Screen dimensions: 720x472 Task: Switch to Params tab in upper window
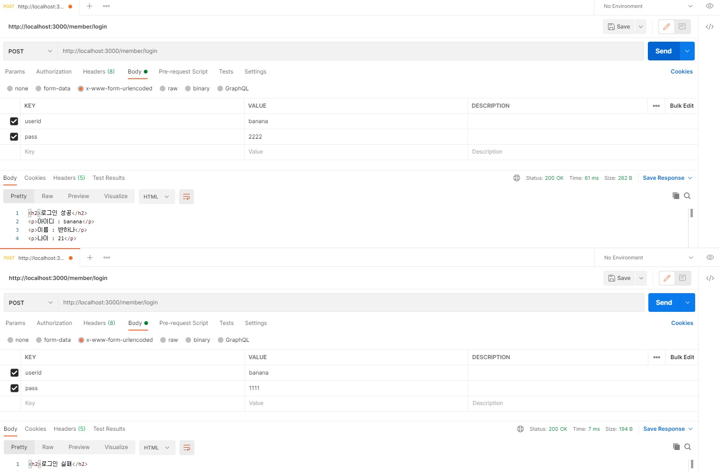point(15,72)
